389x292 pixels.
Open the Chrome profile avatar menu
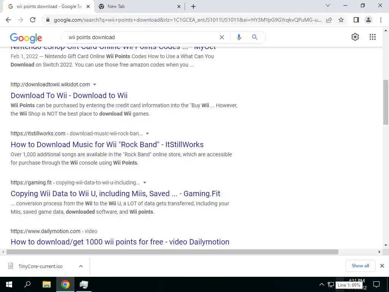point(368,20)
